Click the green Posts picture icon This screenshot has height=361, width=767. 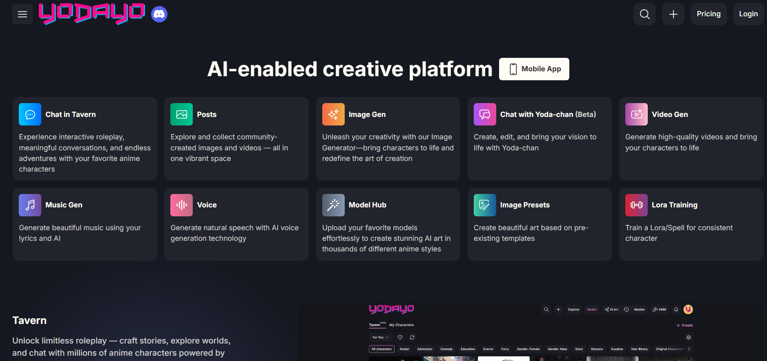point(182,114)
